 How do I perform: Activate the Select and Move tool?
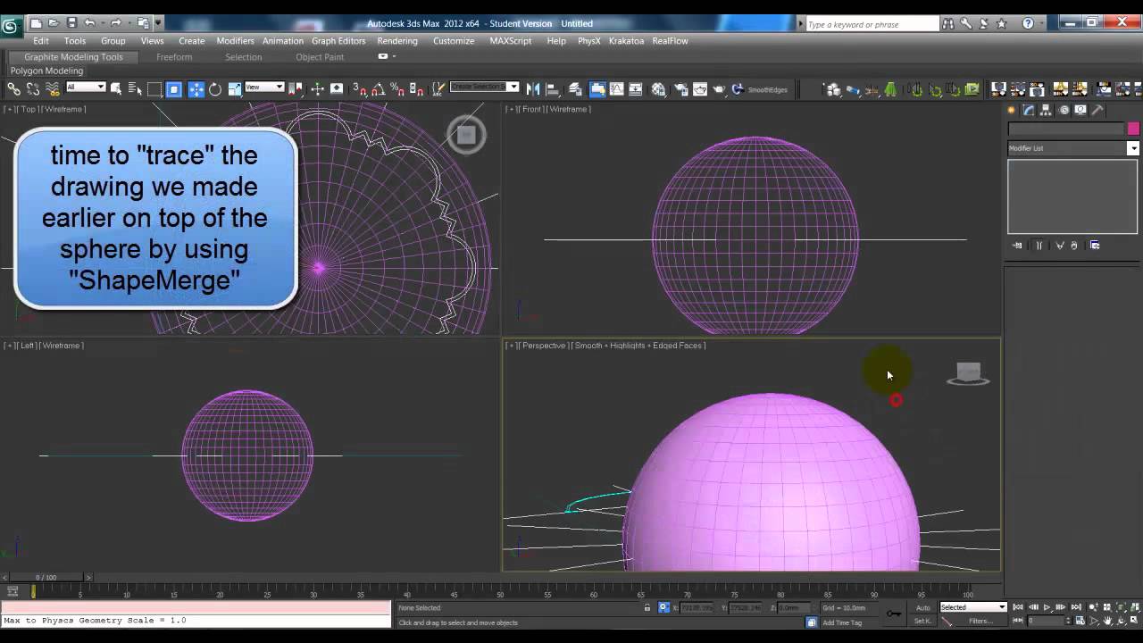pos(196,88)
